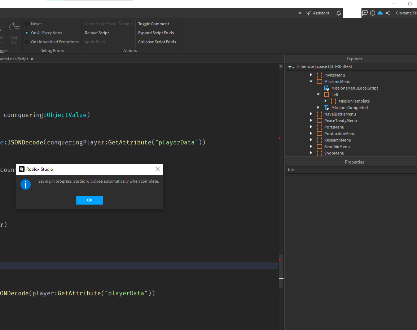This screenshot has height=330, width=417.
Task: Click the help question mark icon
Action: click(373, 13)
